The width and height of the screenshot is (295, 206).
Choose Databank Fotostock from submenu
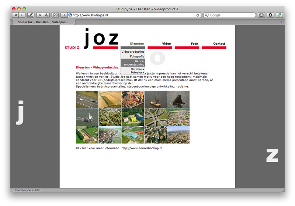click(133, 71)
